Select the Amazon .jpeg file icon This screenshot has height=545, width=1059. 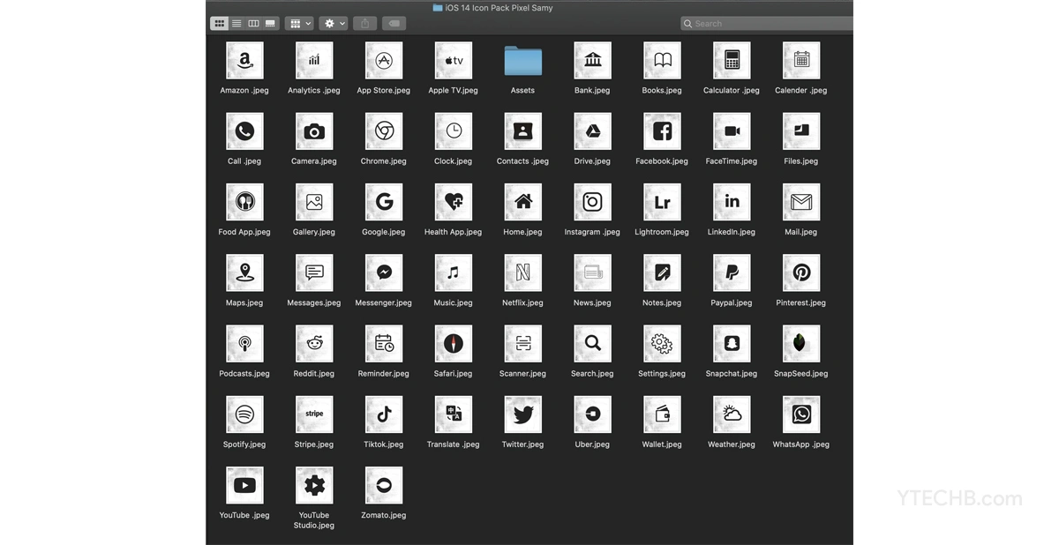click(244, 60)
